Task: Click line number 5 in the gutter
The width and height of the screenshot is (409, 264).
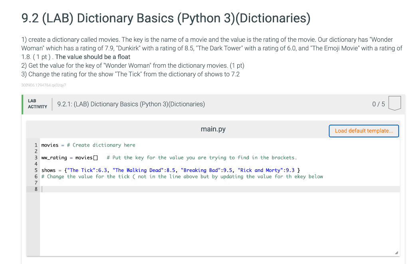Action: pos(36,170)
